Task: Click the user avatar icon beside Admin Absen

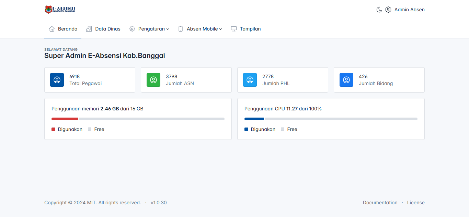Action: coord(388,10)
